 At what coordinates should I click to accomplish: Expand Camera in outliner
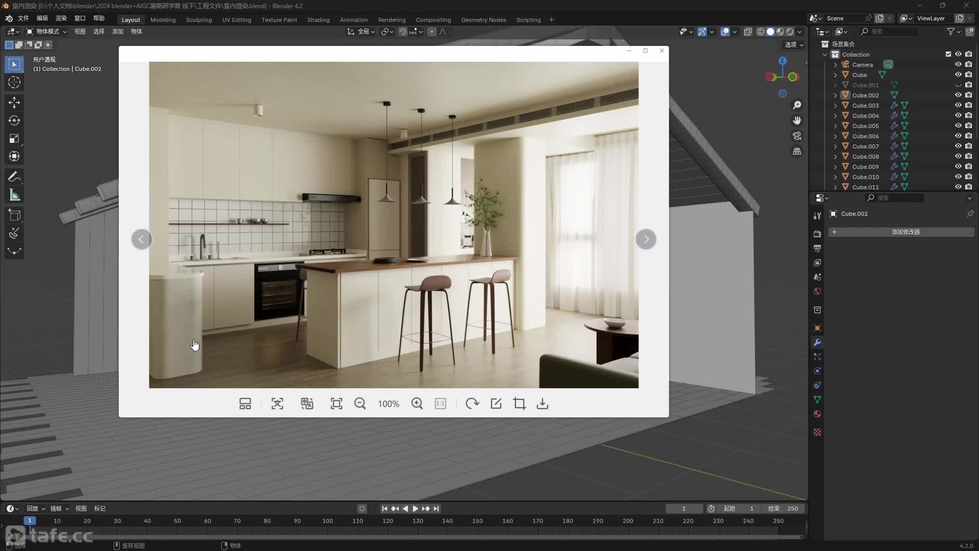[x=835, y=65]
